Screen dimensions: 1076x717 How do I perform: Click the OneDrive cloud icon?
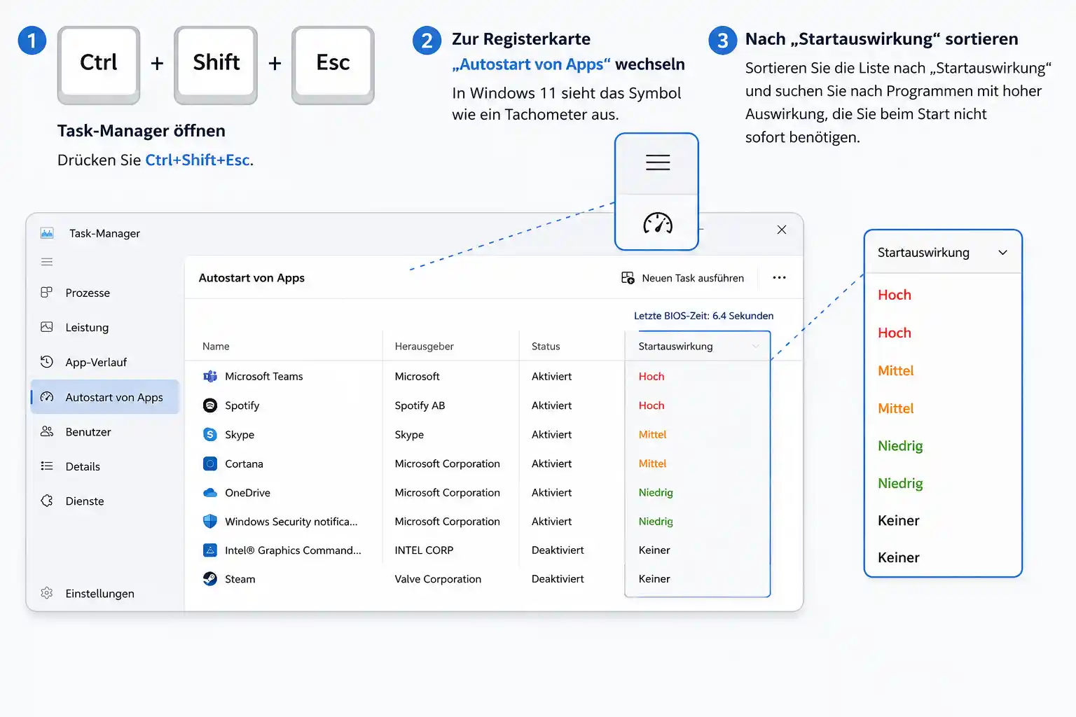(x=210, y=493)
